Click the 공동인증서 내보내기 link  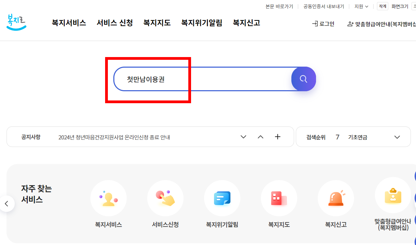[324, 6]
